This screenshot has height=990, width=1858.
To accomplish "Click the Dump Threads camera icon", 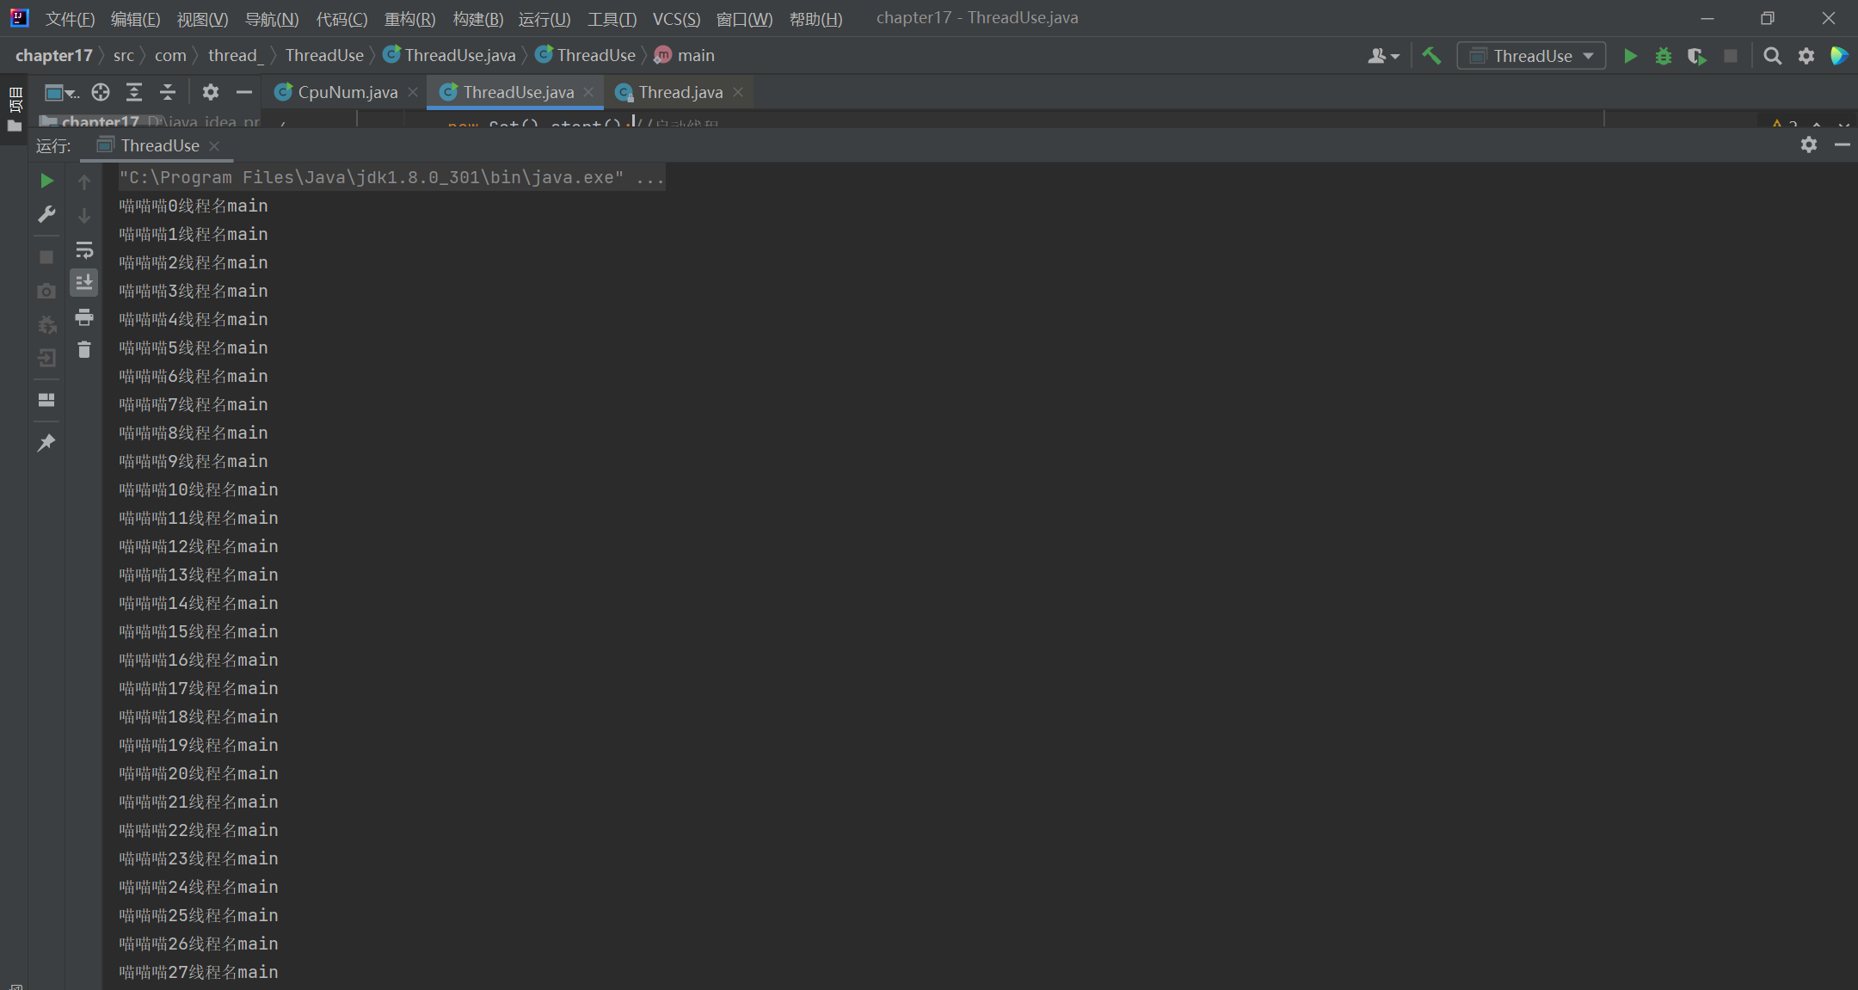I will 46,292.
